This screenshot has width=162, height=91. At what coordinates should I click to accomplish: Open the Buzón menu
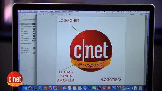click(51, 11)
